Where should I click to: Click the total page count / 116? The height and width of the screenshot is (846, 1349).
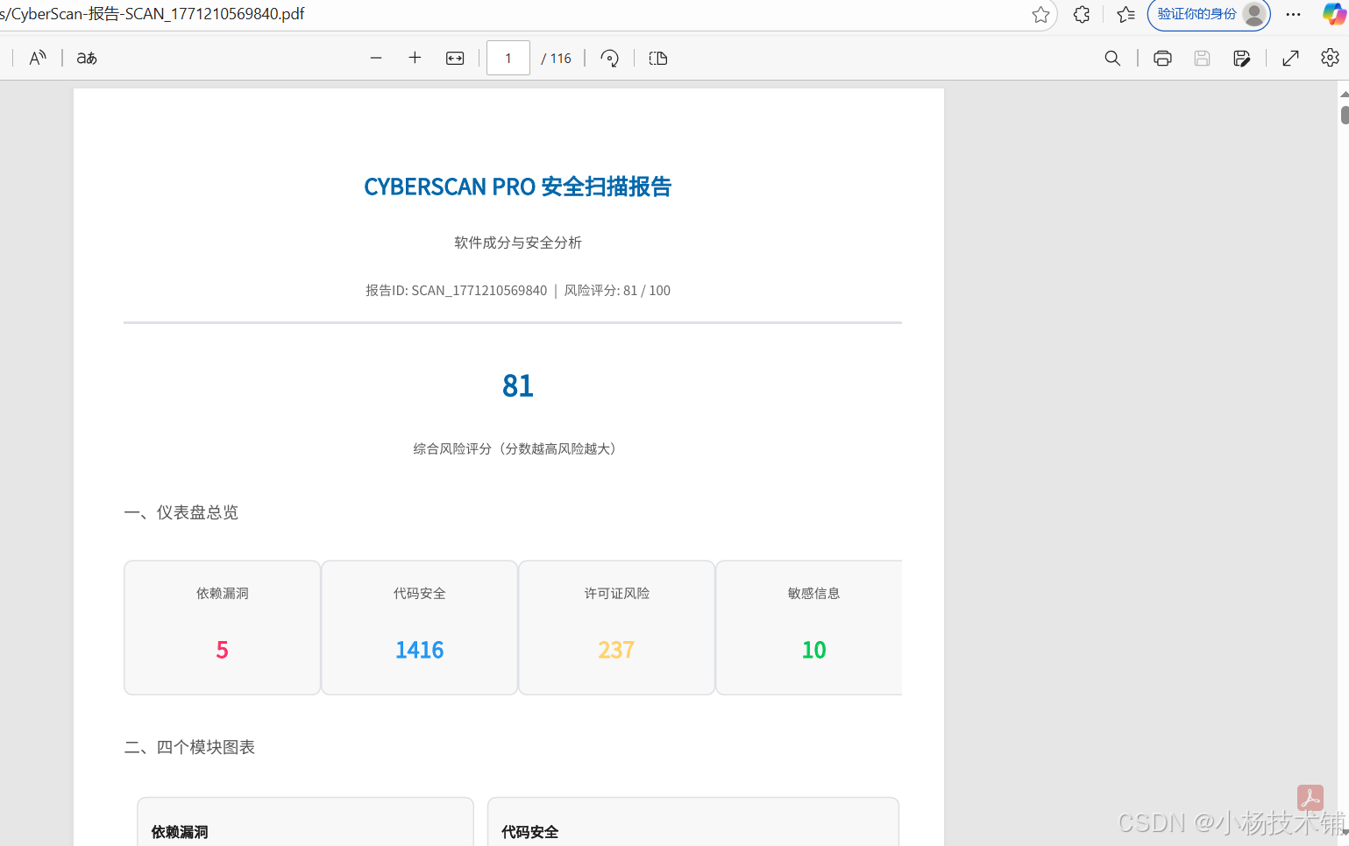click(556, 58)
